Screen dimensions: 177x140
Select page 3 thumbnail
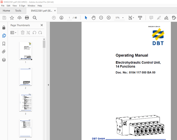coord(25,102)
